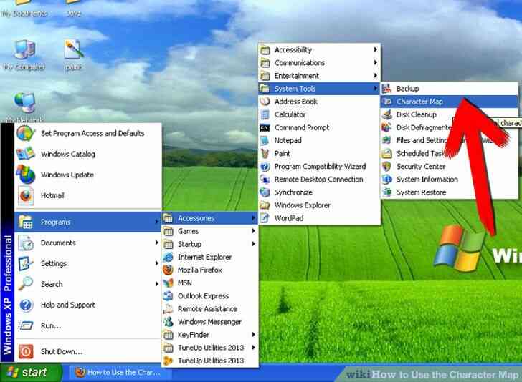The image size is (522, 382).
Task: Click the Hotmail icon in Start menu
Action: (x=26, y=195)
